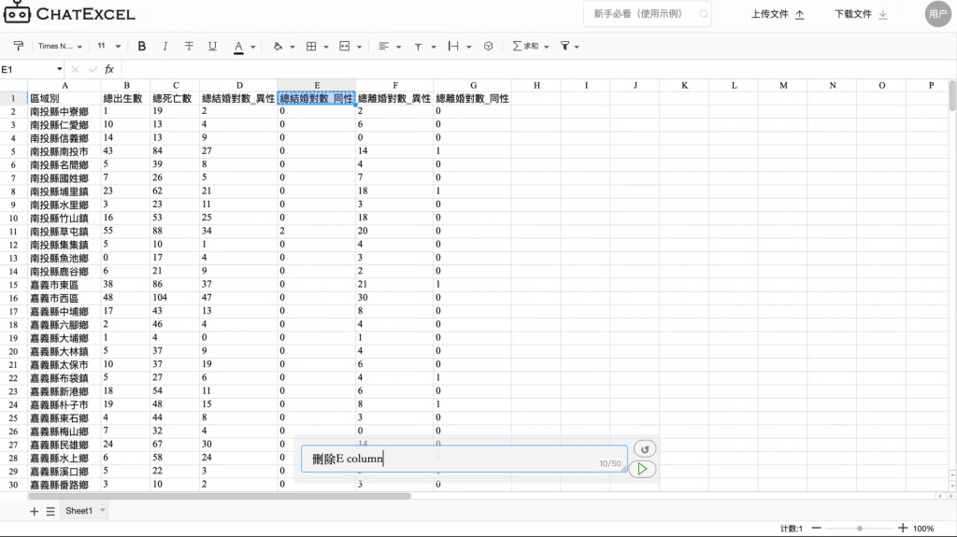Click the ChatExcel robot logo
The width and height of the screenshot is (957, 537).
(x=17, y=13)
